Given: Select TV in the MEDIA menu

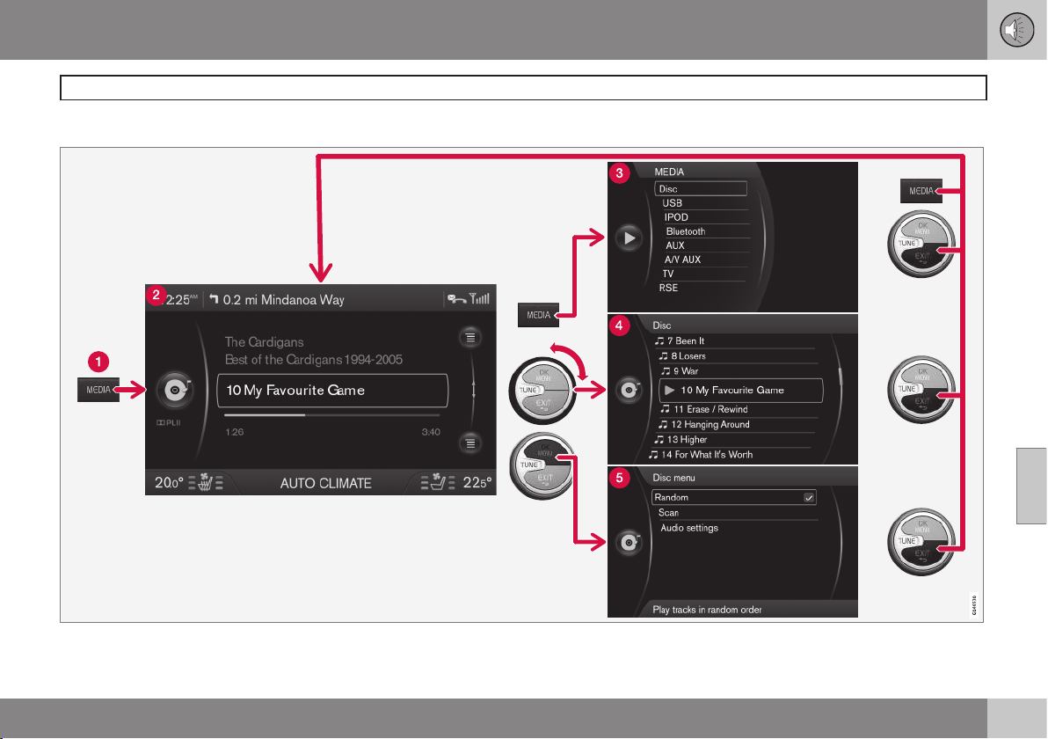Looking at the screenshot, I should click(x=667, y=274).
